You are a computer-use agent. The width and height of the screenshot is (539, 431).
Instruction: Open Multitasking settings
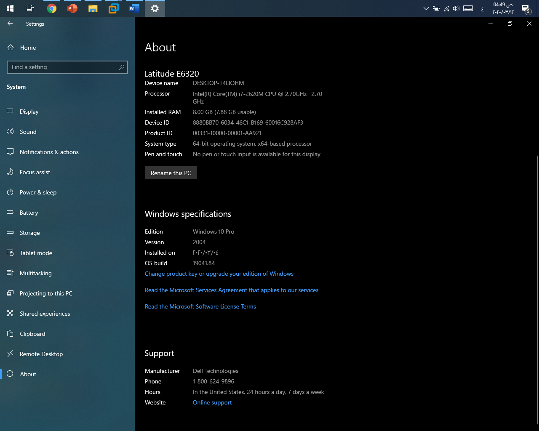(x=67, y=273)
